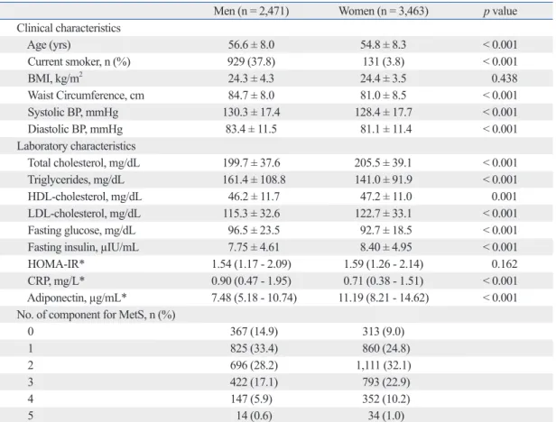Click the value '96.5 ± 23.5'
Image resolution: width=556 pixels, height=422 pixels.
tap(254, 230)
